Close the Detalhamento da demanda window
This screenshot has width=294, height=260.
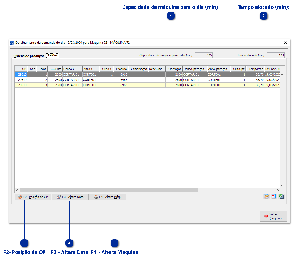pyautogui.click(x=285, y=43)
